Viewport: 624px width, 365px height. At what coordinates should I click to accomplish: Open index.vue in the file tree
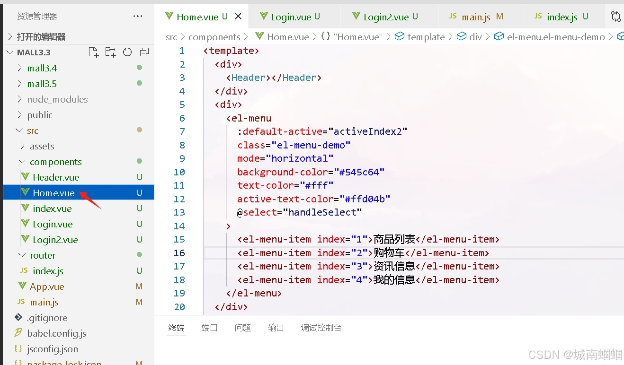(79, 208)
